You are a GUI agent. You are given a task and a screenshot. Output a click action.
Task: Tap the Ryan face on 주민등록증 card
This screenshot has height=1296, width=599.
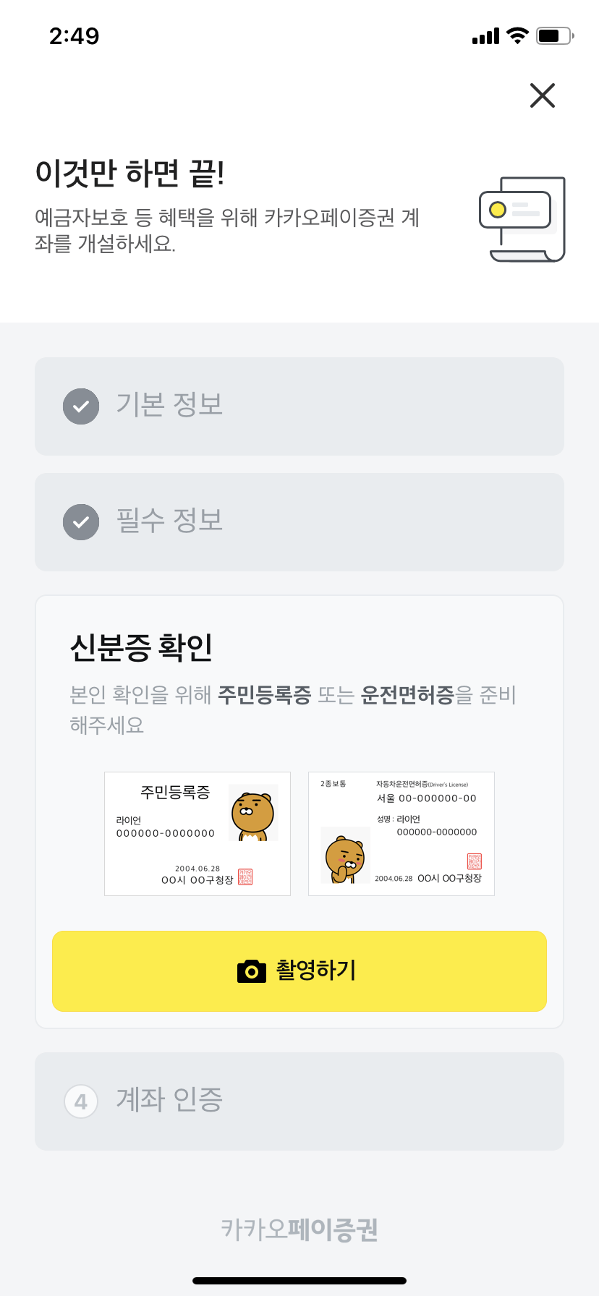tap(252, 814)
